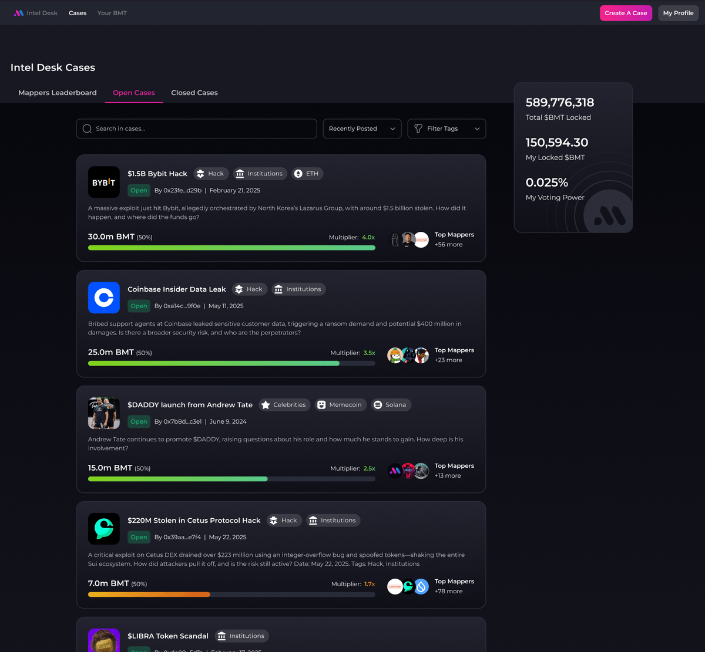Click the Solana tag on $DADDY case
The image size is (705, 652).
391,405
